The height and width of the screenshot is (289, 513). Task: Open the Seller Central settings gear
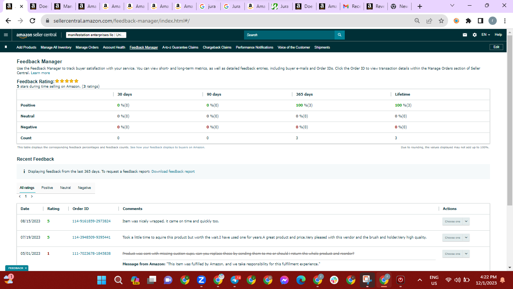[x=475, y=35]
